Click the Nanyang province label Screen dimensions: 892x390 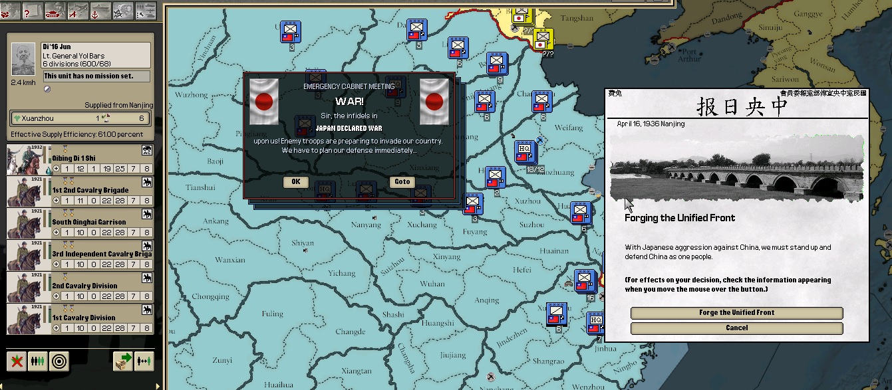pos(367,225)
